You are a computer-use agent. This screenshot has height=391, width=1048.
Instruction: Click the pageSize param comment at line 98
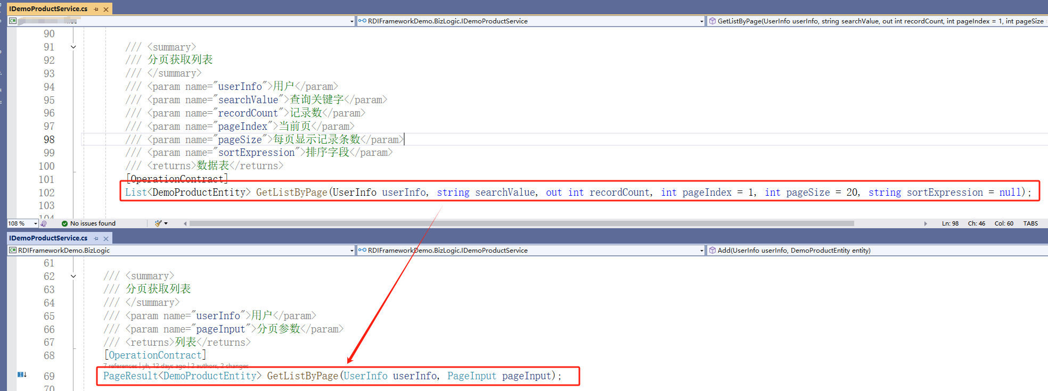click(265, 139)
